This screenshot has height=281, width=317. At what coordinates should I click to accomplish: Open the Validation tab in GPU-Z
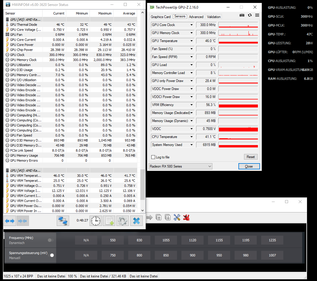(214, 17)
